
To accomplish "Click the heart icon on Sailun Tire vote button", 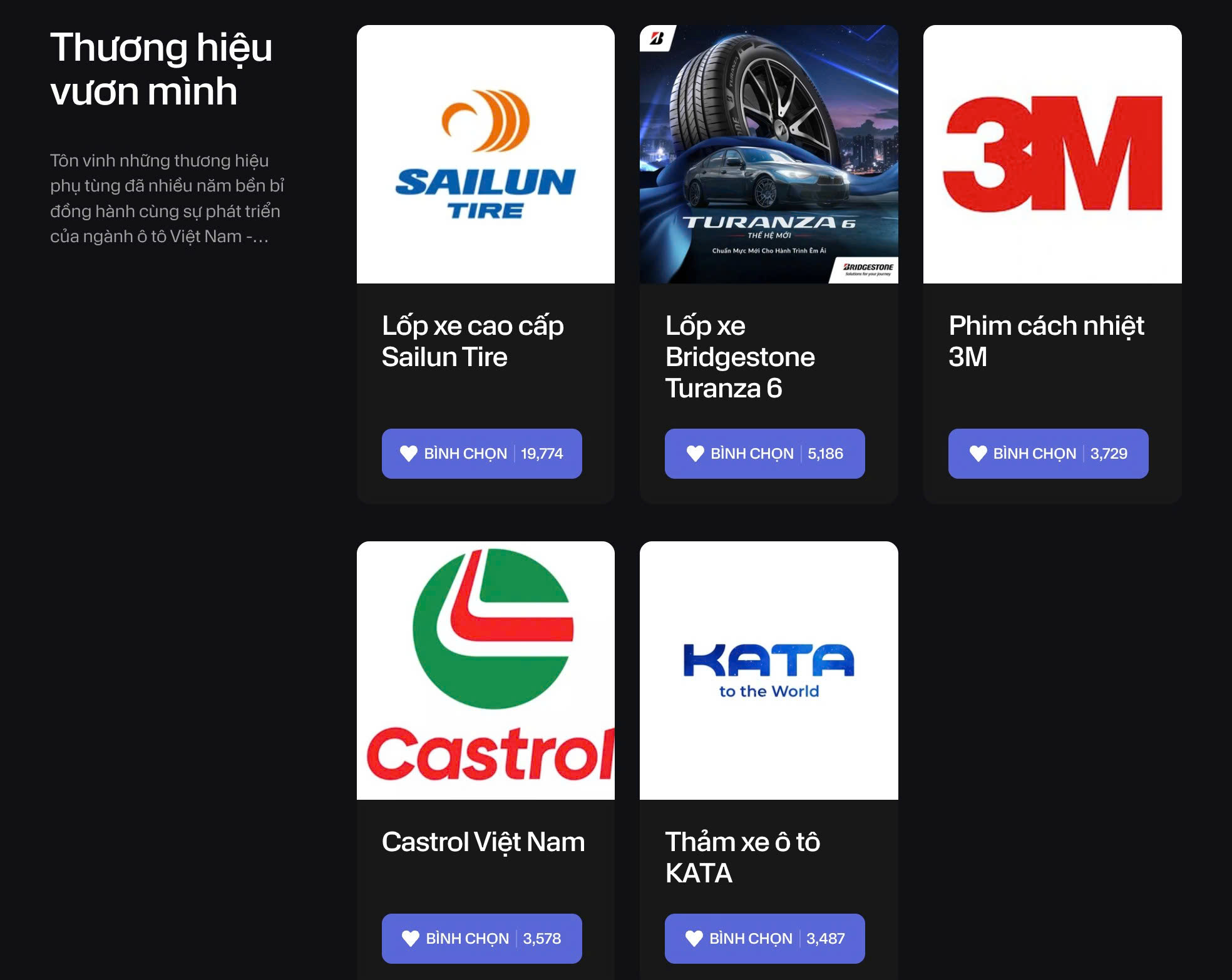I will tap(409, 454).
